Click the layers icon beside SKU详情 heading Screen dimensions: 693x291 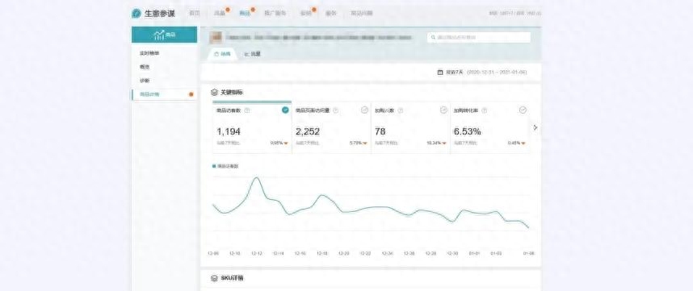click(x=214, y=278)
